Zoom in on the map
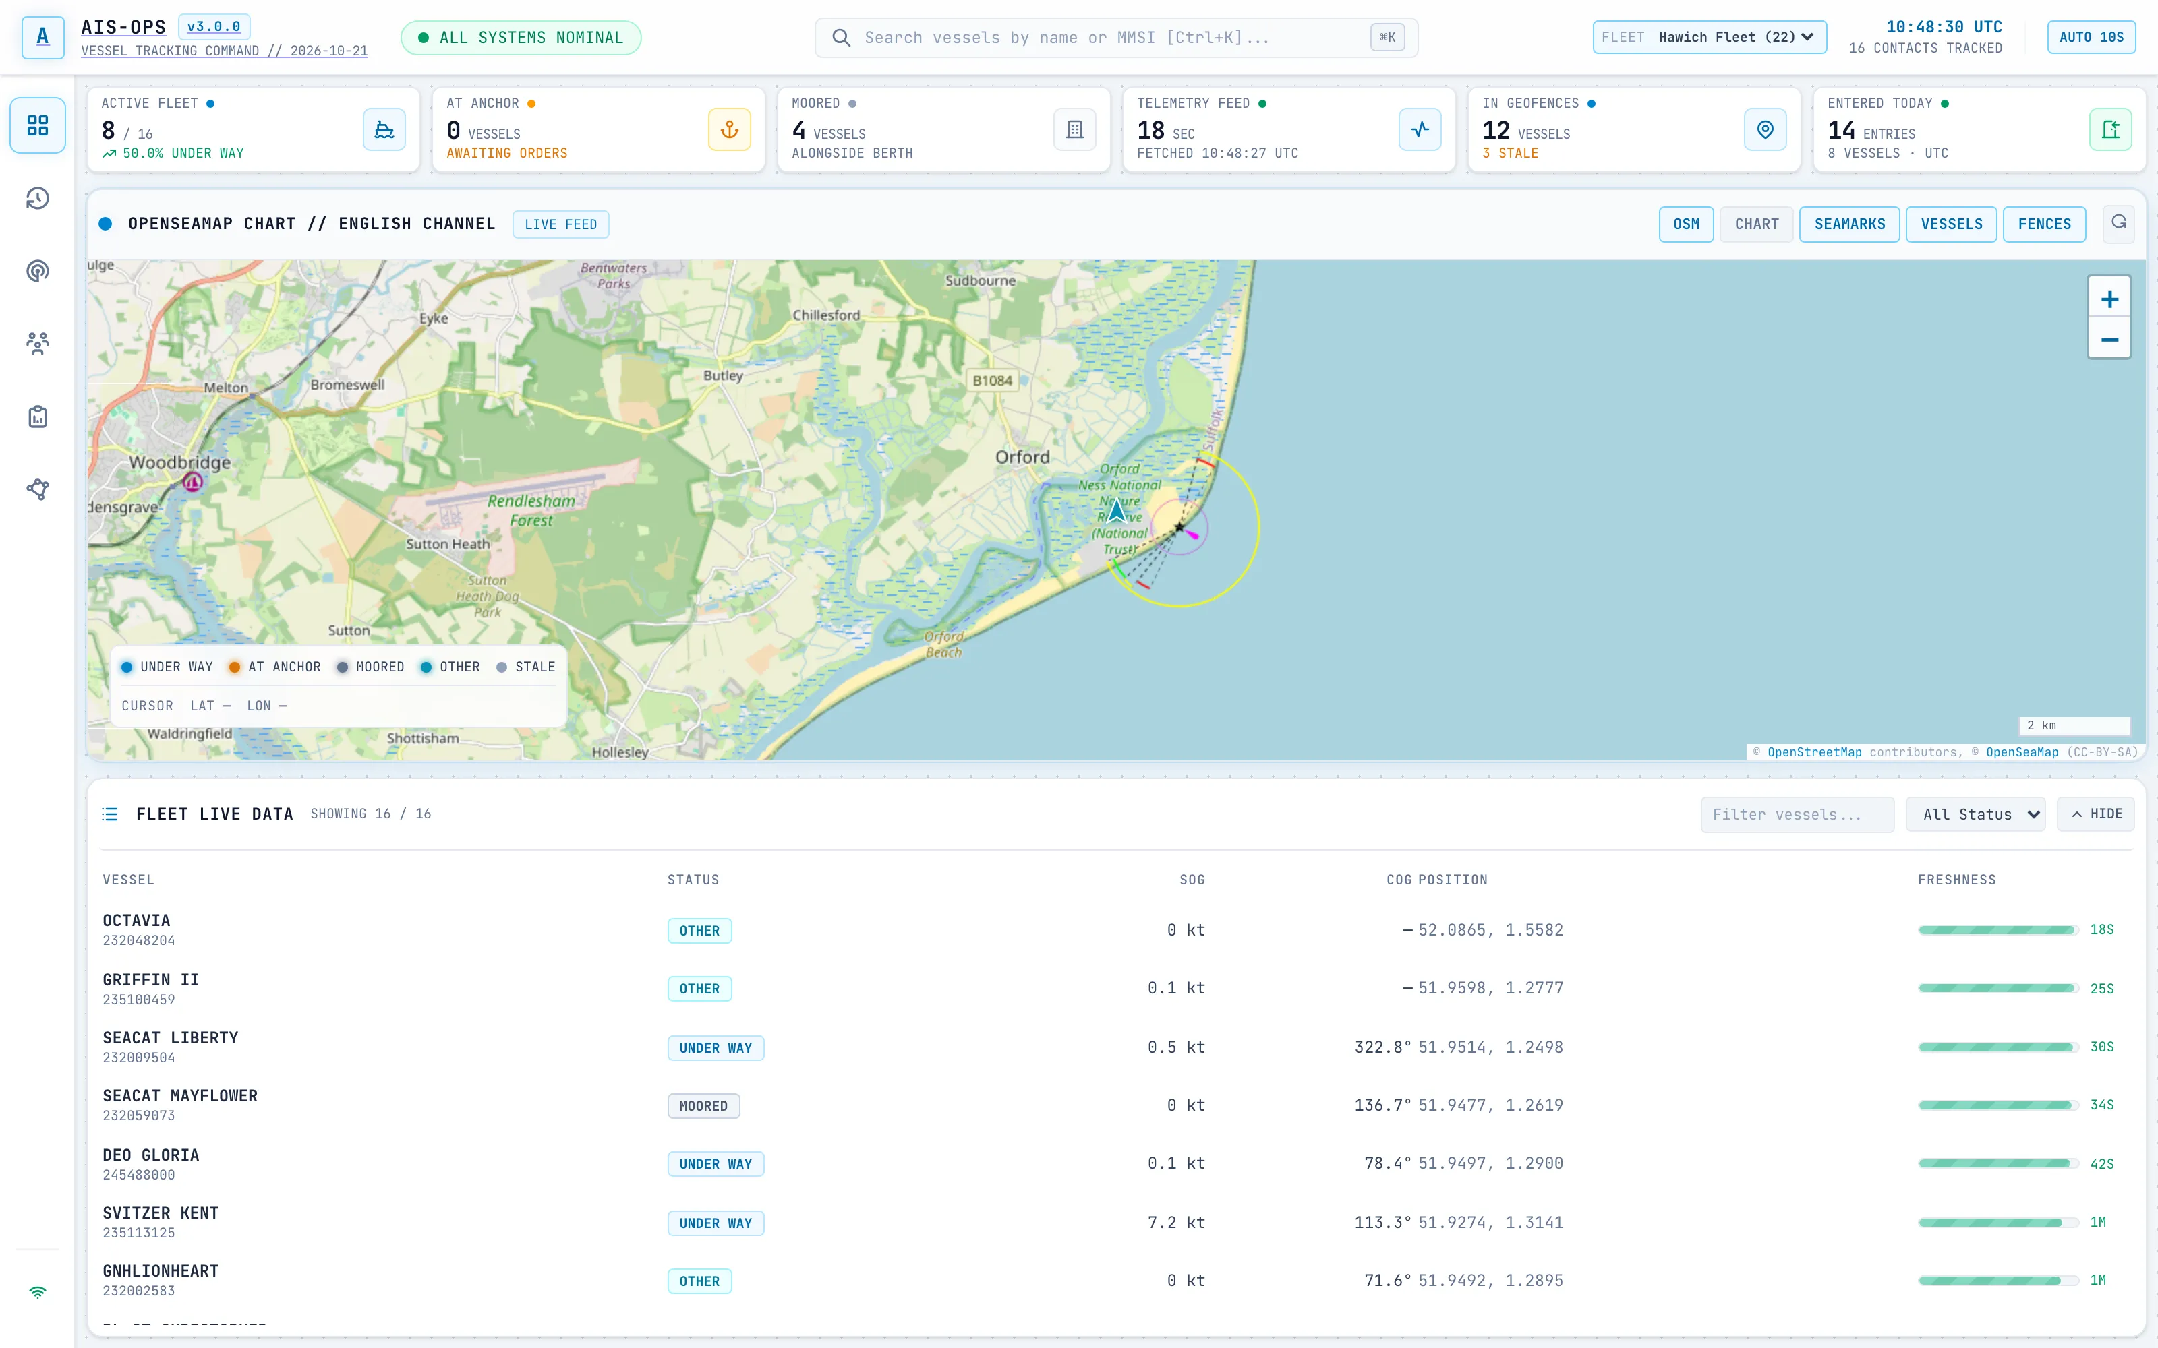The image size is (2158, 1348). 2109,299
